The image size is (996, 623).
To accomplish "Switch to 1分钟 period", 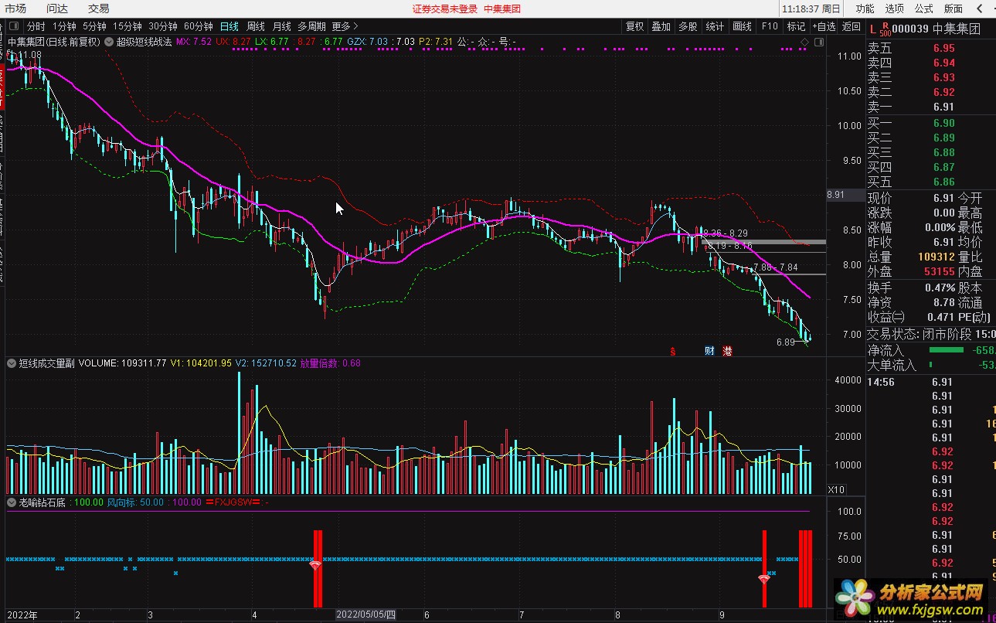I will click(x=64, y=26).
